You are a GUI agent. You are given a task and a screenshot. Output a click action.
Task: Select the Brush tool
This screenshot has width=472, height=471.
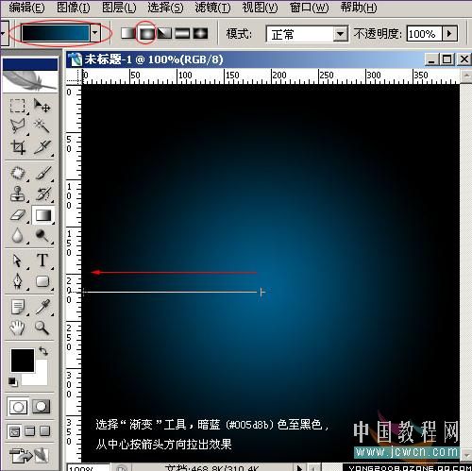[x=42, y=174]
